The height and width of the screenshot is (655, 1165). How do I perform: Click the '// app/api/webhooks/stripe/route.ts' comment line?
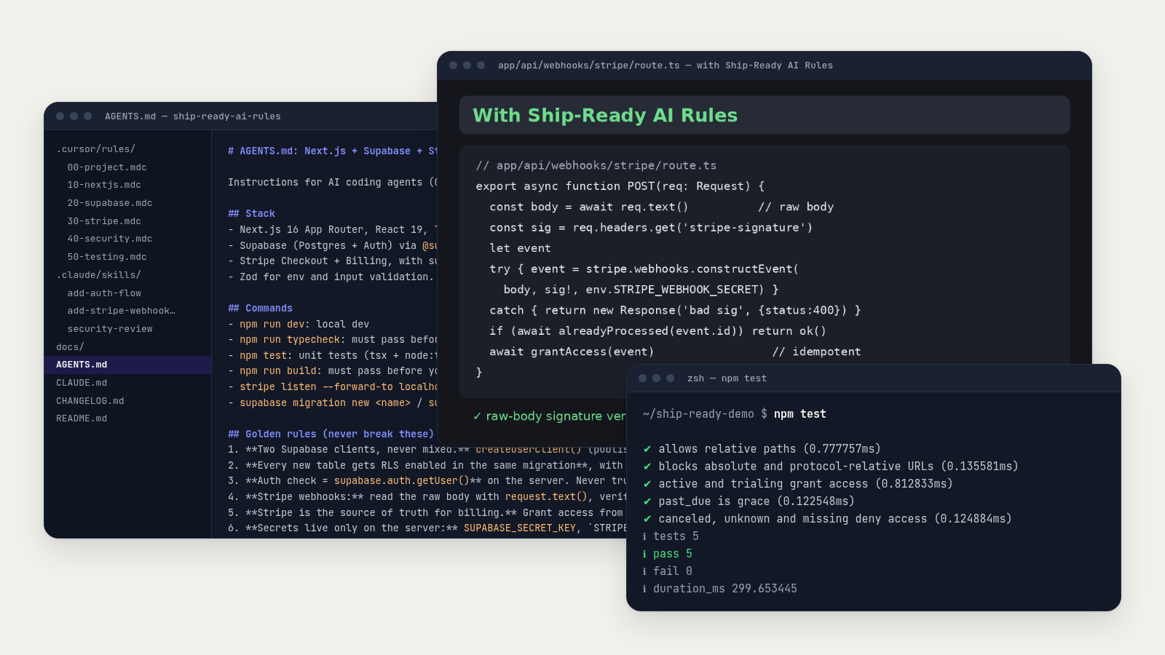(596, 165)
